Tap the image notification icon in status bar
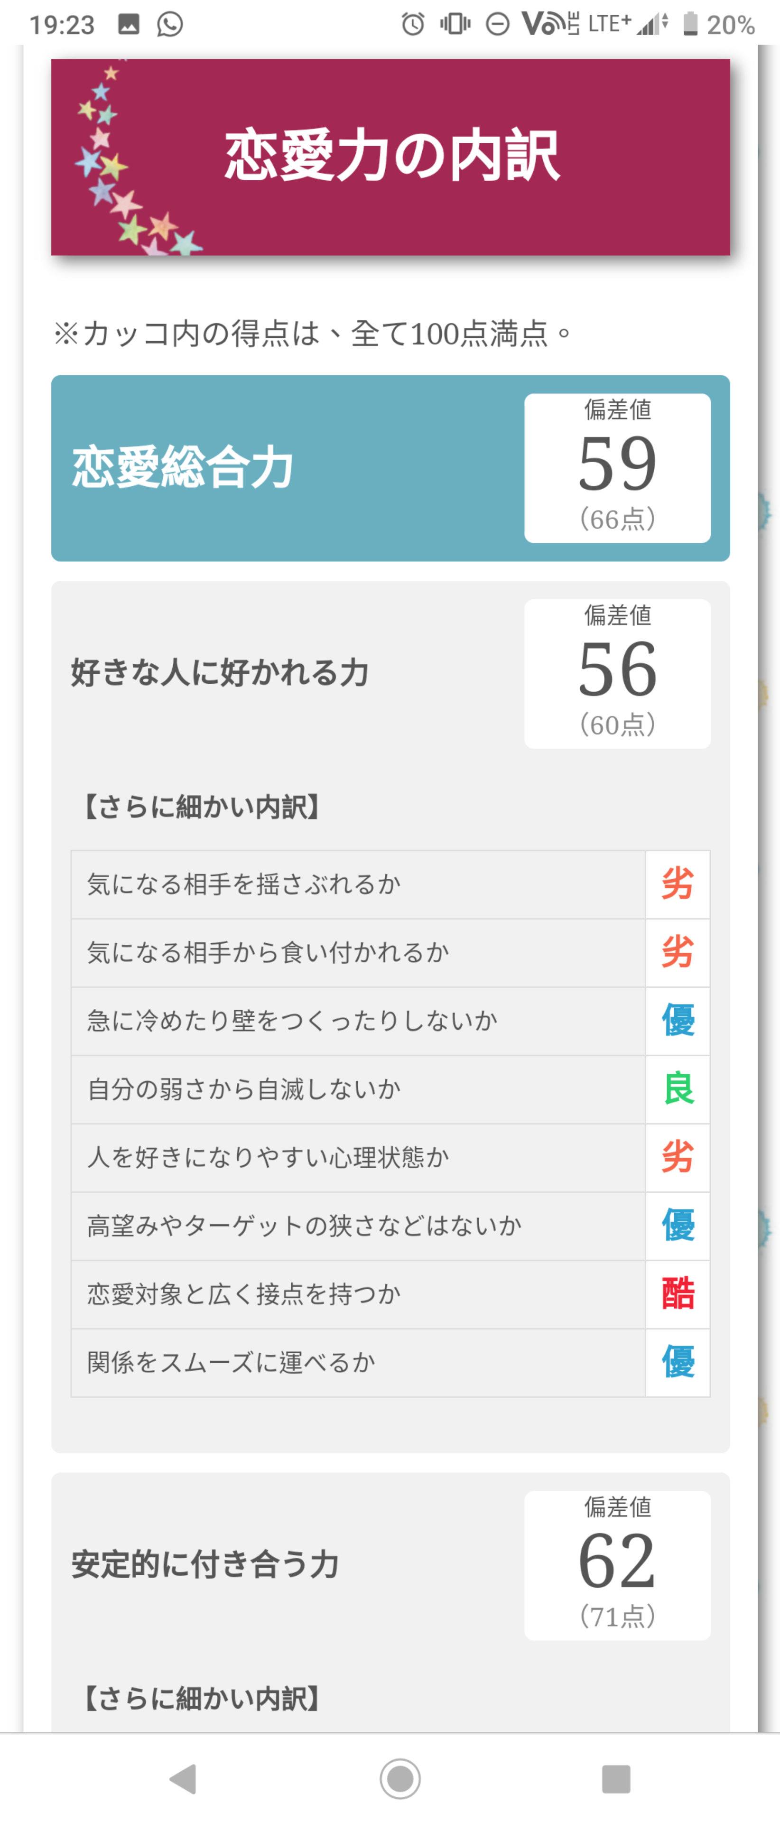Screen dimensions: 780x1822 click(x=128, y=24)
